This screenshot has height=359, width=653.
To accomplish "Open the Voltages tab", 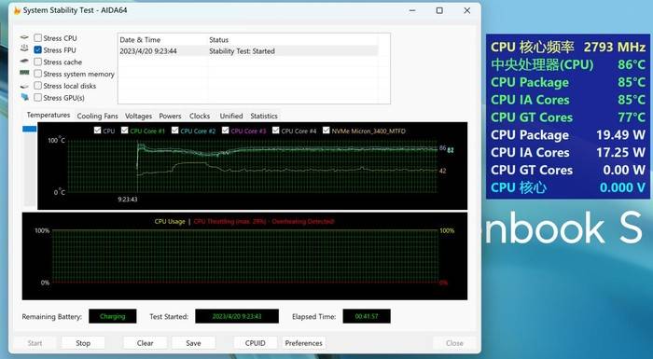I will (x=138, y=116).
